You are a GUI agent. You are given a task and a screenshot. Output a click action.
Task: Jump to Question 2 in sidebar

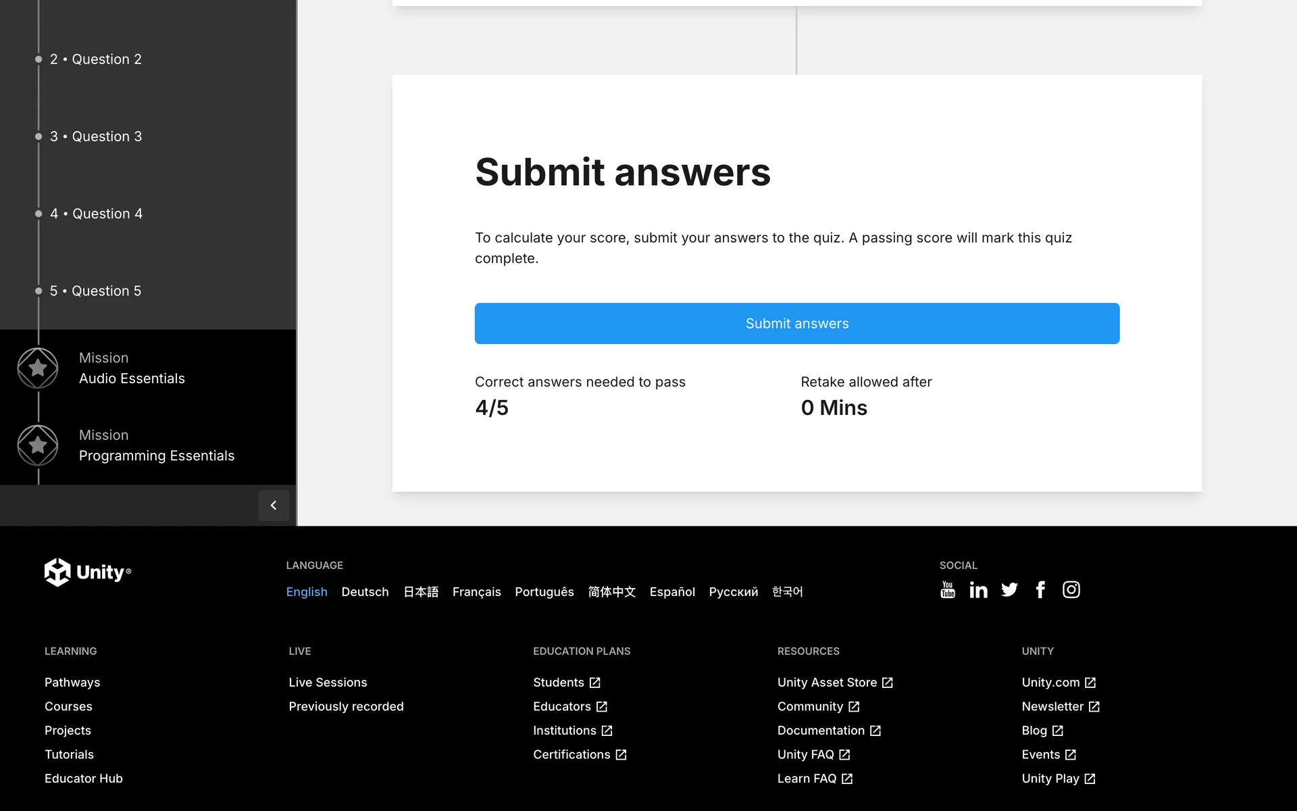(96, 59)
